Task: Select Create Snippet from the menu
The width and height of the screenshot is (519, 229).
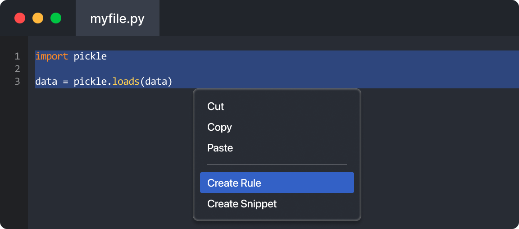Action: [x=242, y=204]
